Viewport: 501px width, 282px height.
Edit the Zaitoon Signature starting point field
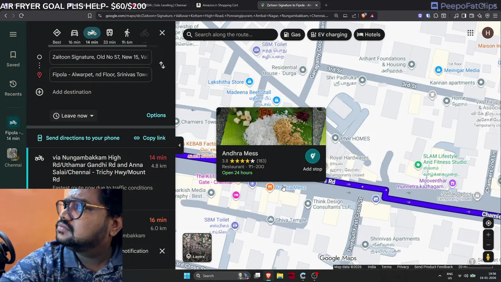click(x=101, y=57)
